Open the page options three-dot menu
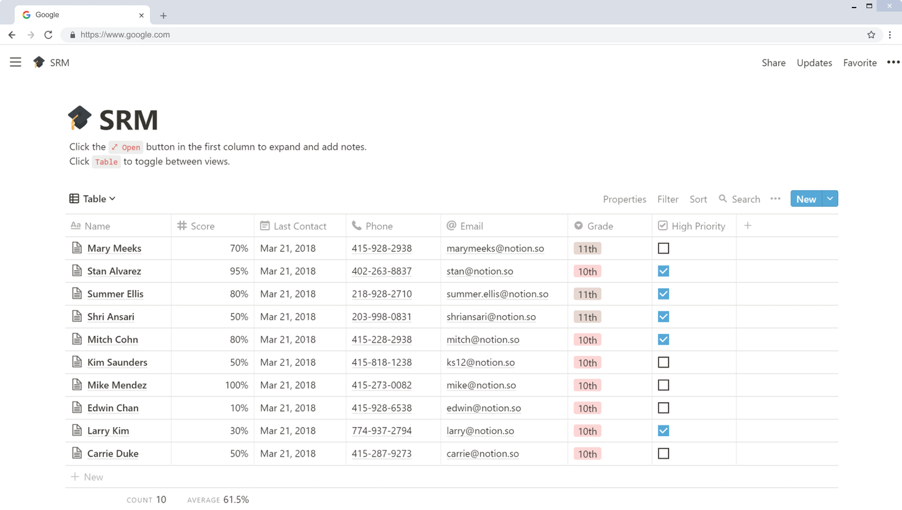 (x=893, y=62)
